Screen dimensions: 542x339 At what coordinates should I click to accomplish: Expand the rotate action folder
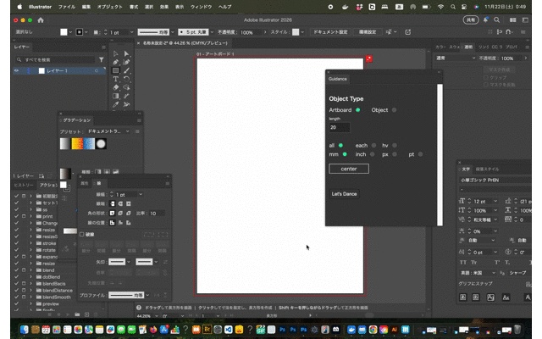click(30, 250)
